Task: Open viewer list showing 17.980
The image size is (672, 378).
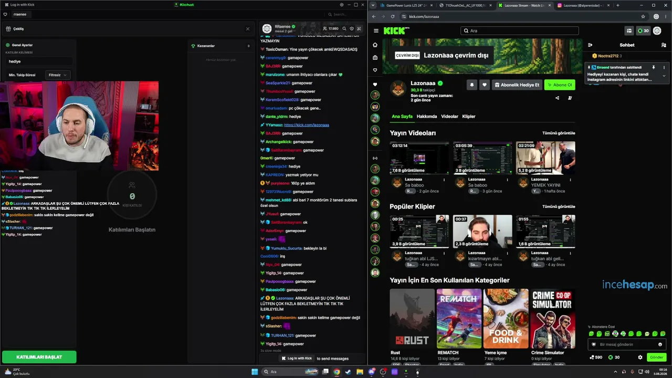Action: click(x=331, y=28)
